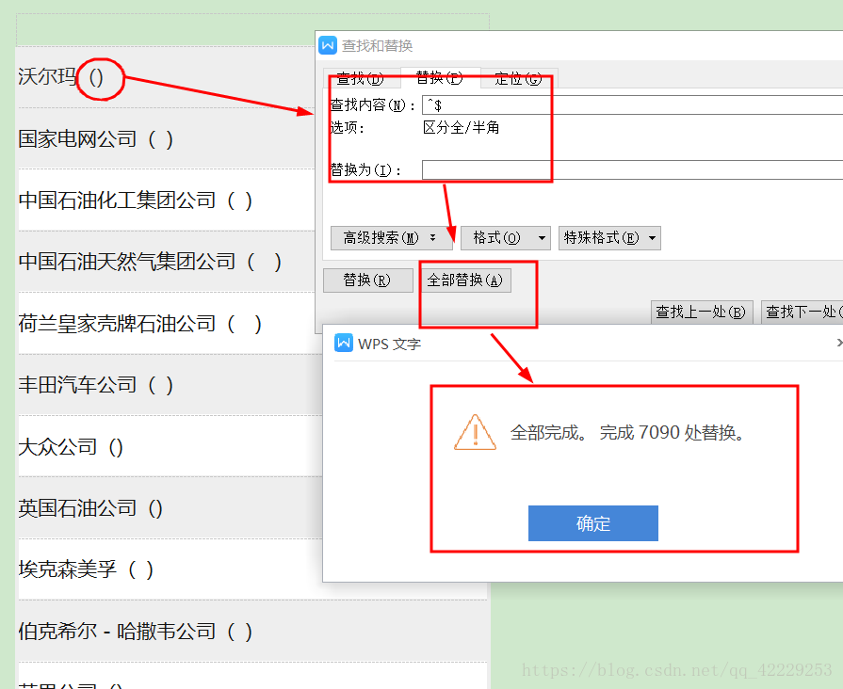The height and width of the screenshot is (689, 843).
Task: Click the line 中国石油天然气集团公司
Action: tap(150, 262)
